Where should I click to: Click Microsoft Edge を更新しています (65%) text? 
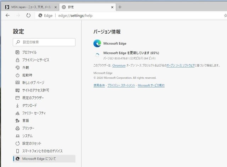pos(131,53)
